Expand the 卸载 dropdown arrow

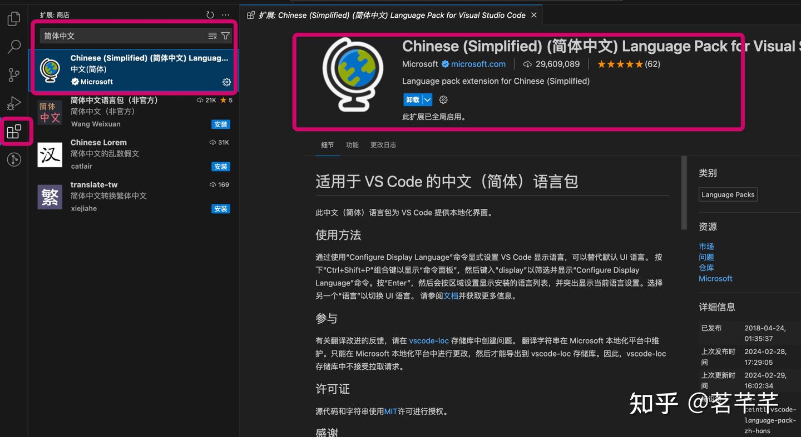tap(427, 100)
